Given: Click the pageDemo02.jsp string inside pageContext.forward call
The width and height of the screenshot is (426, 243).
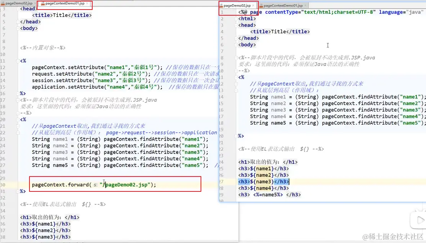Looking at the screenshot, I should point(126,185).
